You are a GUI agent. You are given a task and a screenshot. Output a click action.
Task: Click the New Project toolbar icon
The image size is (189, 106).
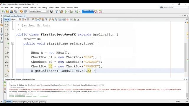(x=7, y=11)
